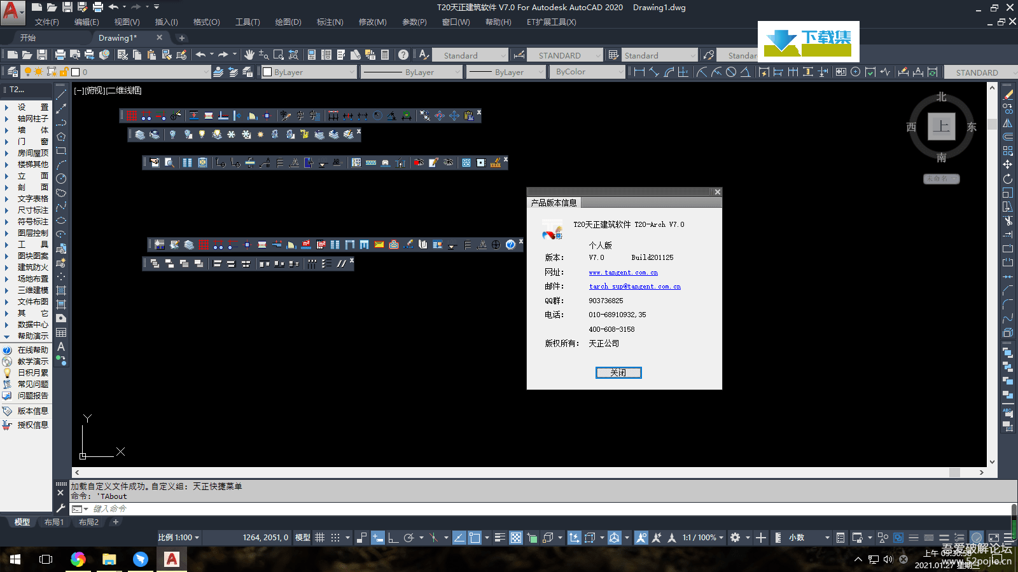Image resolution: width=1018 pixels, height=572 pixels.
Task: Open the layer list dropdown
Action: [x=116, y=72]
